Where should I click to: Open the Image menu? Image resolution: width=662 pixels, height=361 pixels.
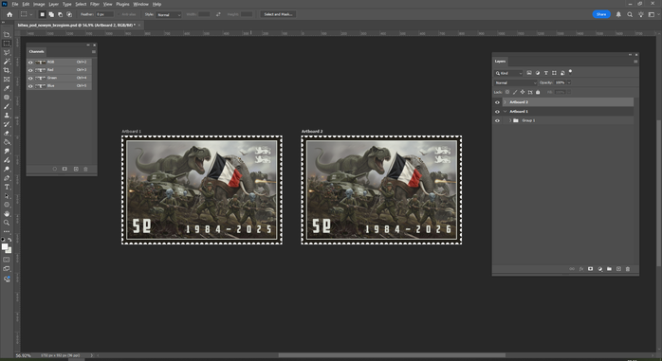click(x=39, y=4)
